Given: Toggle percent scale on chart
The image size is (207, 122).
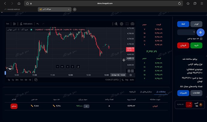Looking at the screenshot, I should coord(122,80).
